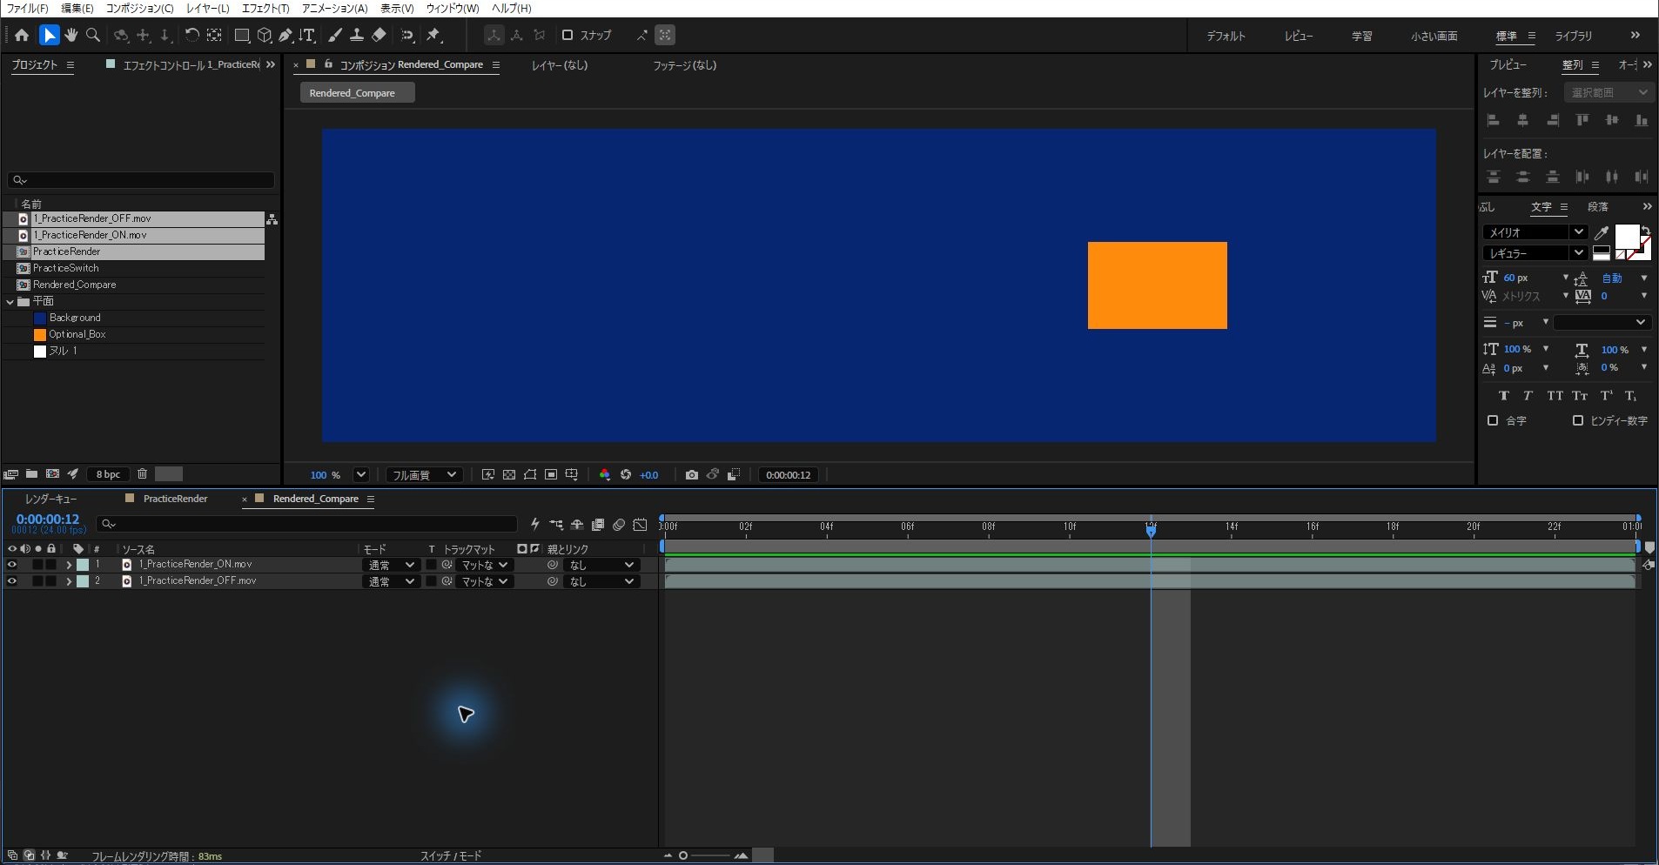This screenshot has height=865, width=1659.
Task: Toggle the 合字 checkbox
Action: tap(1493, 420)
